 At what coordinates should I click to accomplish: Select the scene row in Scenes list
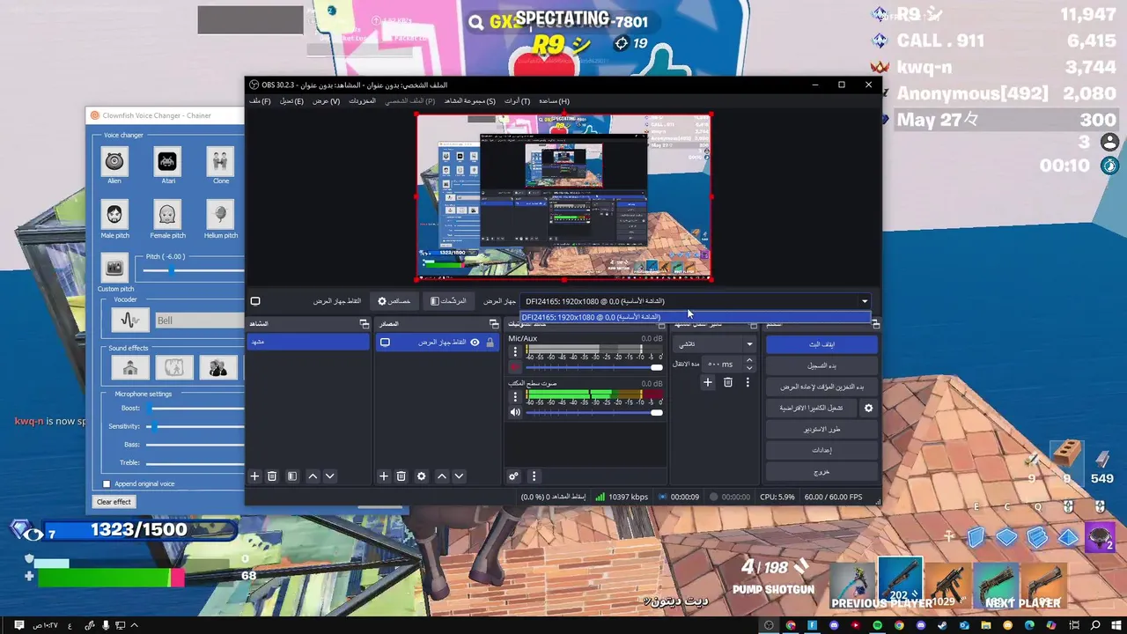click(308, 342)
